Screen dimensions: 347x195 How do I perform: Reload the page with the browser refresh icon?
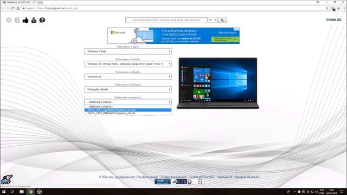pos(13,8)
